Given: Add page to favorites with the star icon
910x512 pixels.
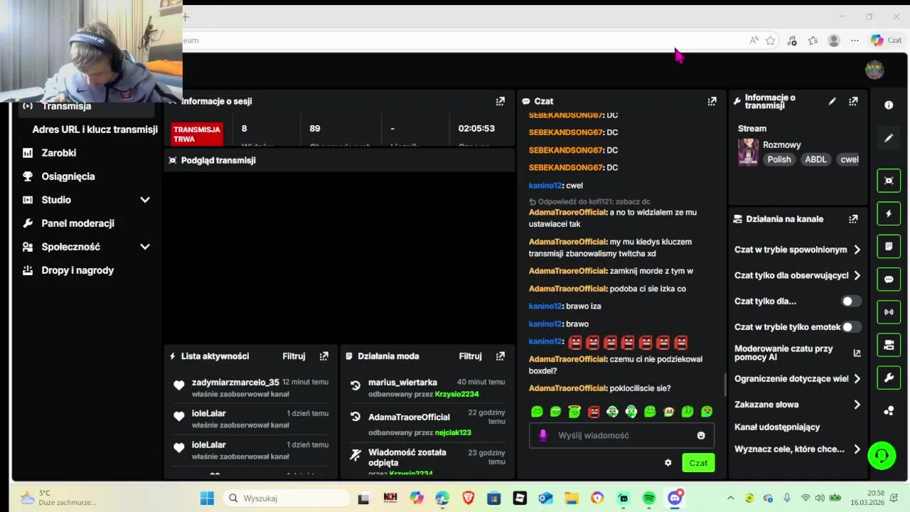Looking at the screenshot, I should click(770, 41).
